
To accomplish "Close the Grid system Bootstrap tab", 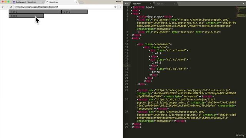I will coord(43,2).
